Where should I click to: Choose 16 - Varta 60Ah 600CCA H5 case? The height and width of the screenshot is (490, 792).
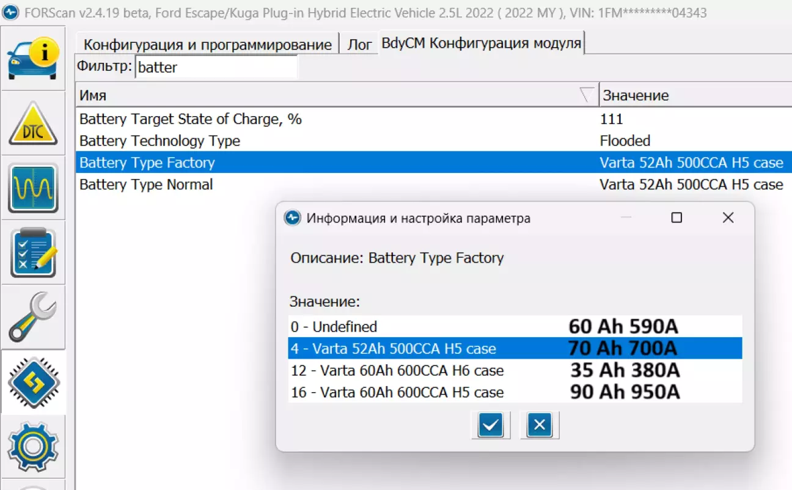coord(397,392)
